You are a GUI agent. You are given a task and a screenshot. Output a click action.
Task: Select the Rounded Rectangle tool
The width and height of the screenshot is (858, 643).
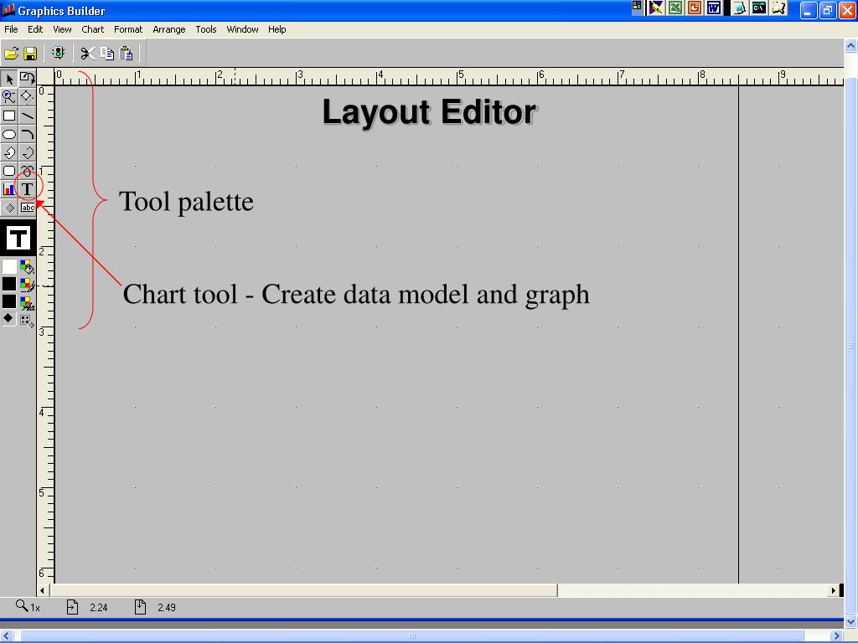point(8,171)
